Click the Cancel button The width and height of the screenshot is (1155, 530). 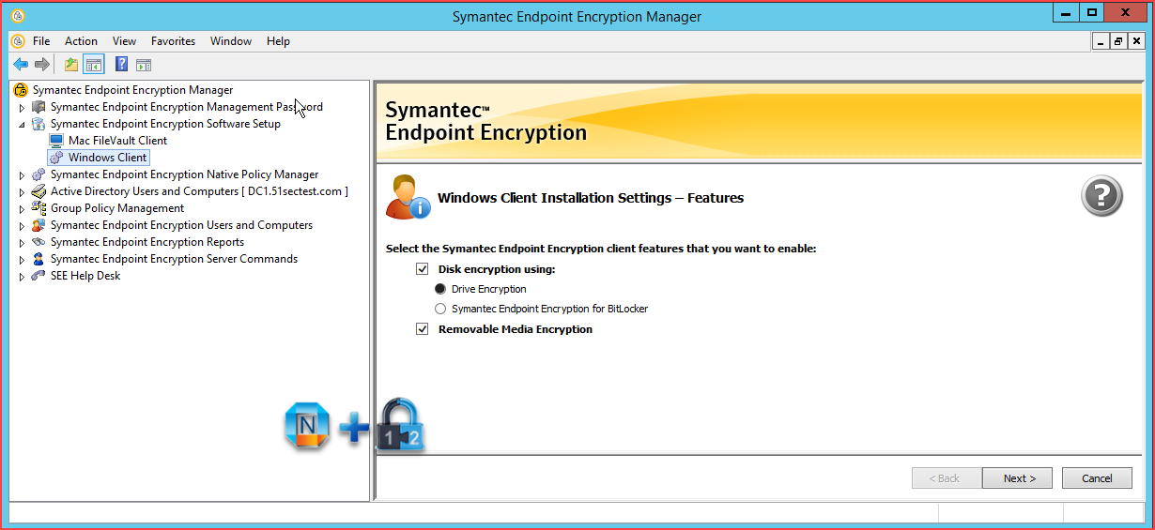click(1097, 478)
